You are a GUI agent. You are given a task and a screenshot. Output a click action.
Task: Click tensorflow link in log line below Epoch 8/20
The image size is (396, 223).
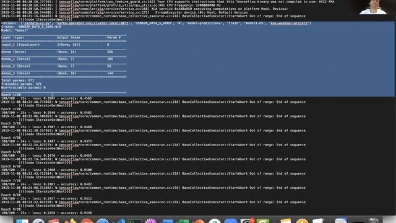point(69,202)
